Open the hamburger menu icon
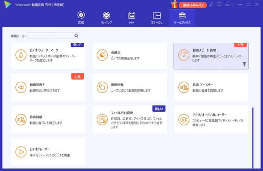Screen dimensions: 263x171 point(227,4)
